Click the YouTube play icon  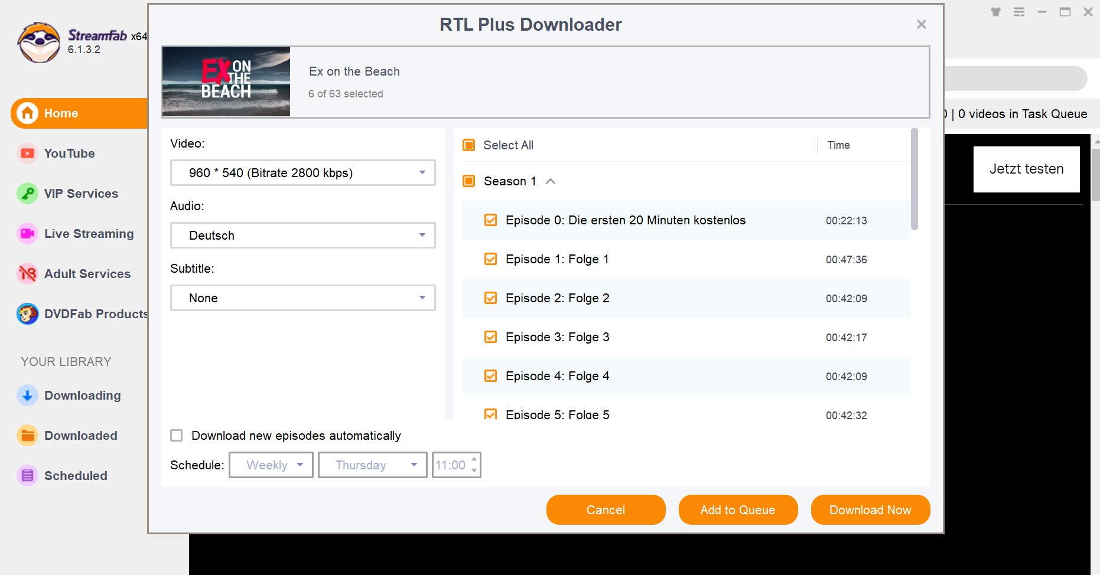tap(27, 153)
